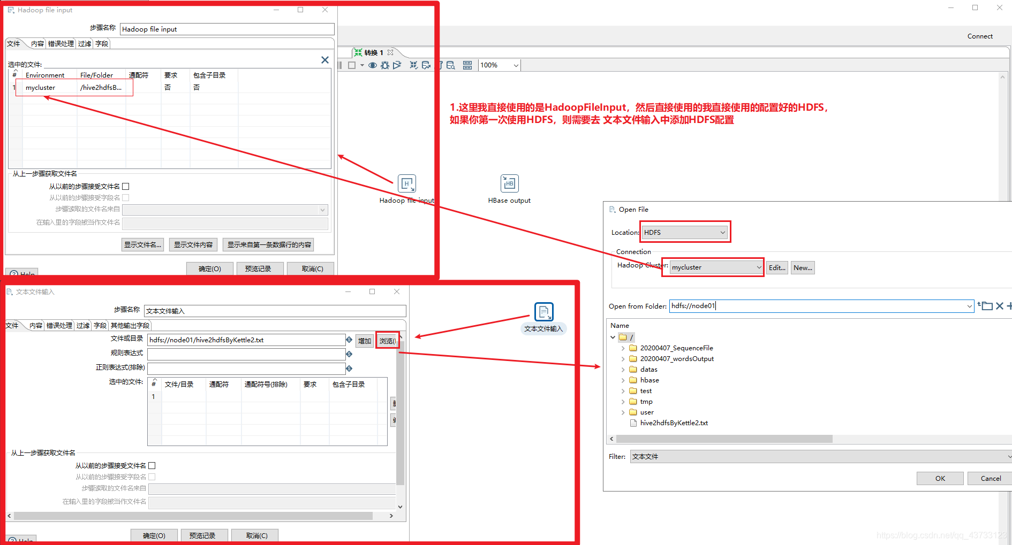
Task: Toggle 从以前的步骤接受文件名 in Hadoop file input
Action: [126, 187]
